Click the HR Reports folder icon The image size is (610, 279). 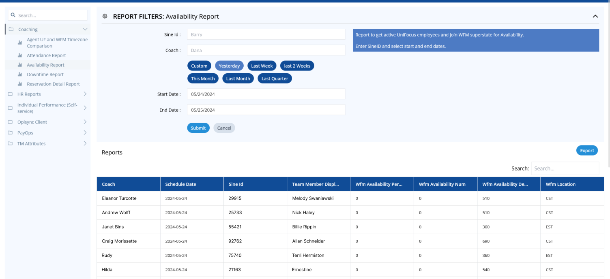10,94
